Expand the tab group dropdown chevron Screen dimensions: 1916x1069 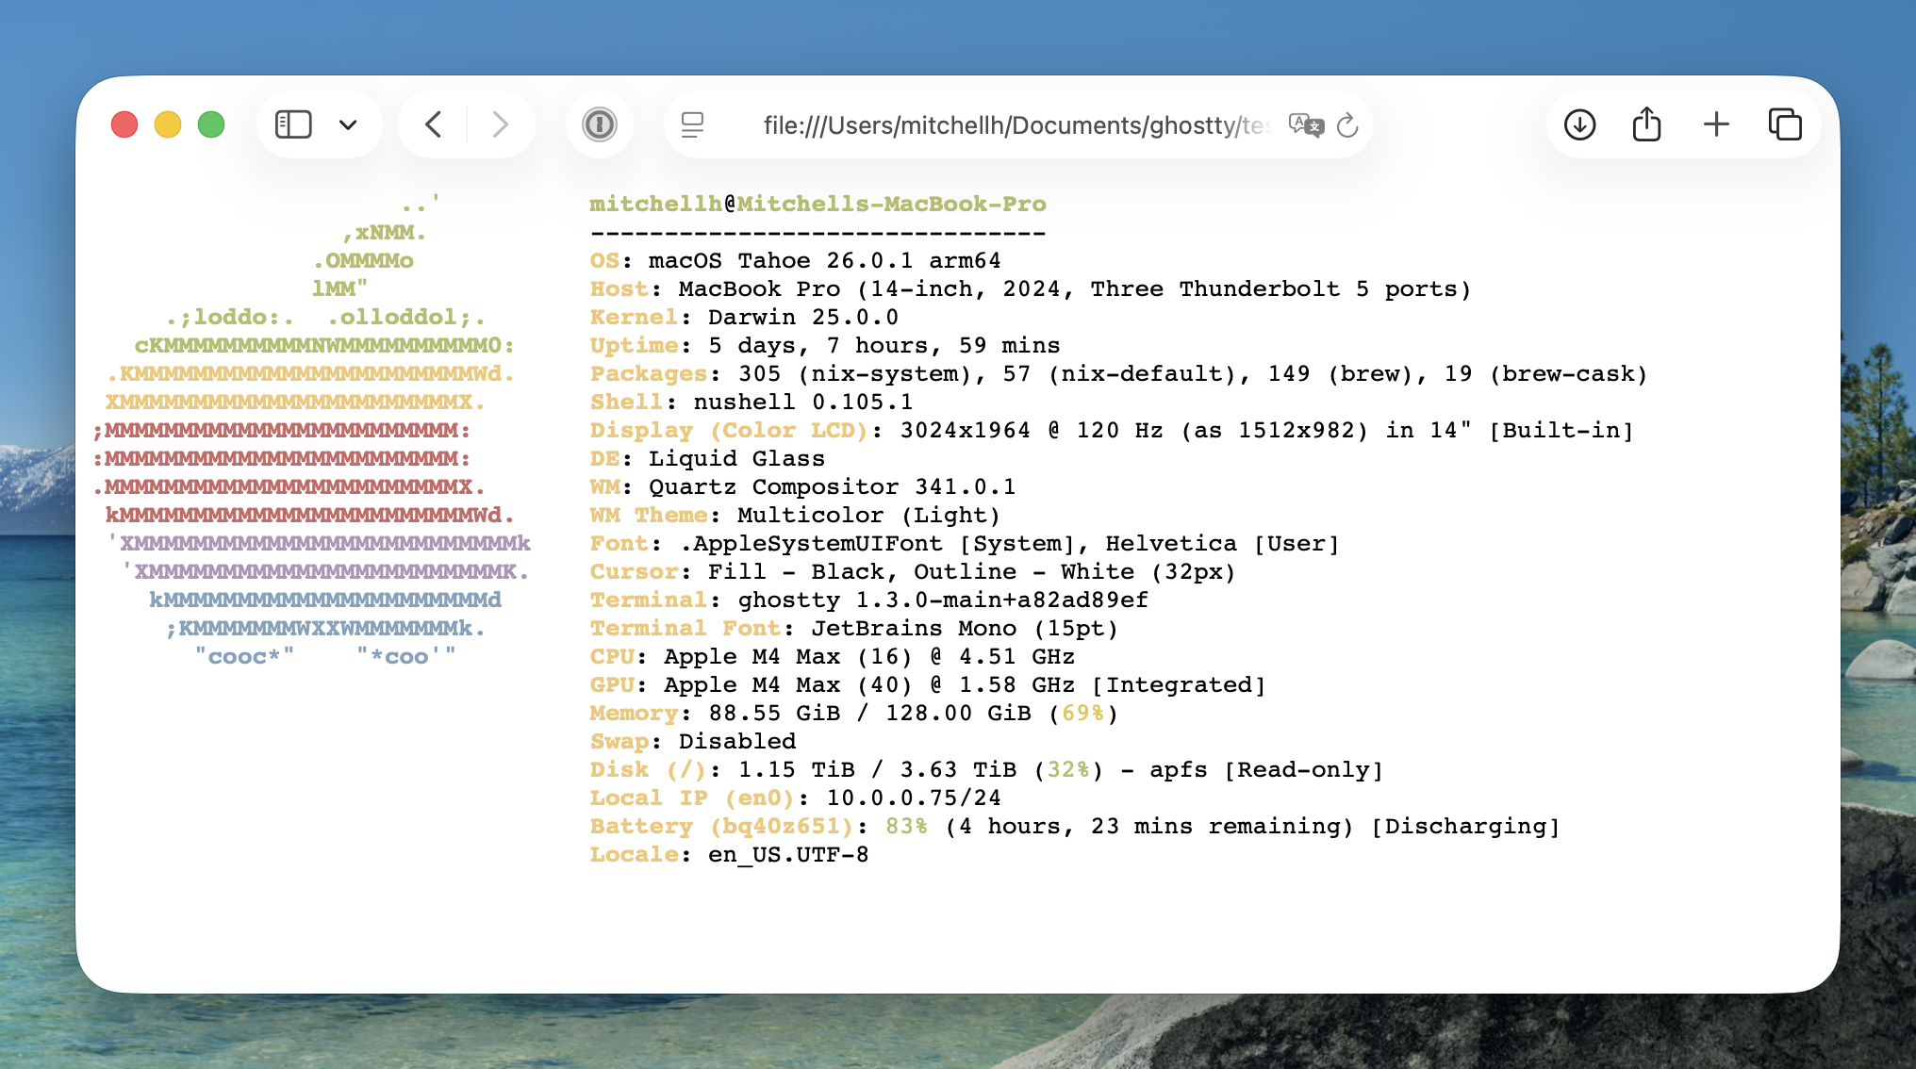(348, 124)
